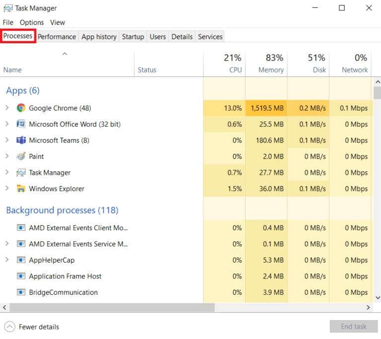Expand the Paint process entry
The width and height of the screenshot is (381, 339).
[x=7, y=156]
